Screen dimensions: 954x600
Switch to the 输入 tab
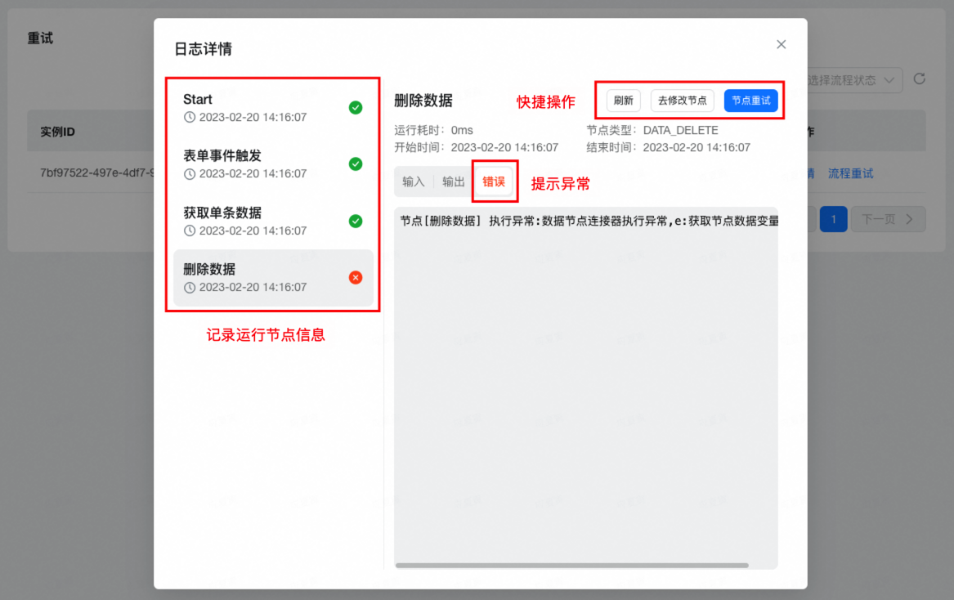[x=414, y=181]
